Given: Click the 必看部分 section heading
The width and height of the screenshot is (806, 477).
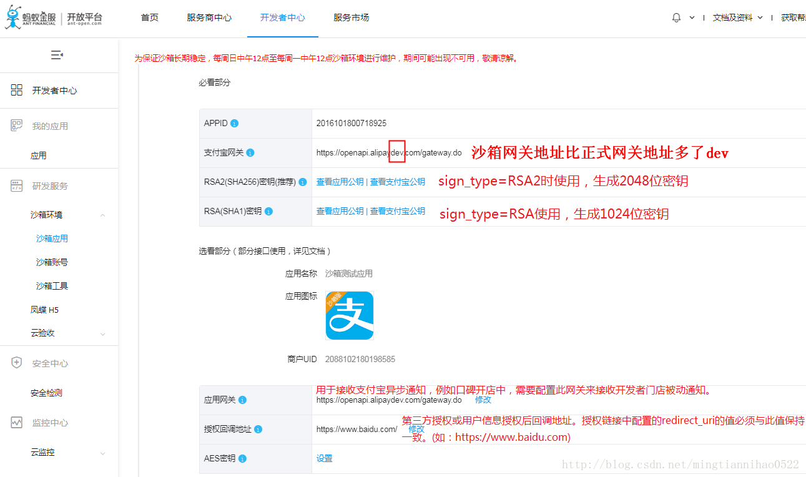Looking at the screenshot, I should 215,82.
